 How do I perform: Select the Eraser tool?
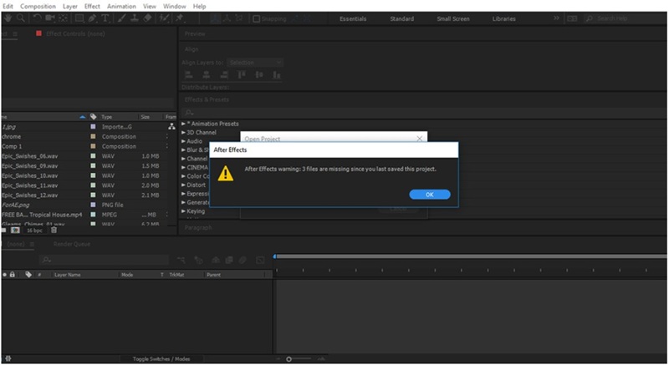pyautogui.click(x=147, y=18)
